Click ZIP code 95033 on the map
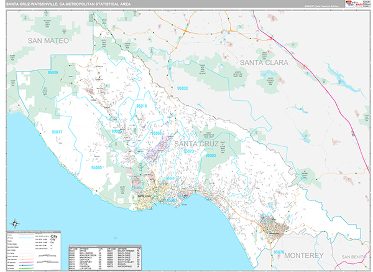Viewport: 373px width, 272px height. point(183,89)
